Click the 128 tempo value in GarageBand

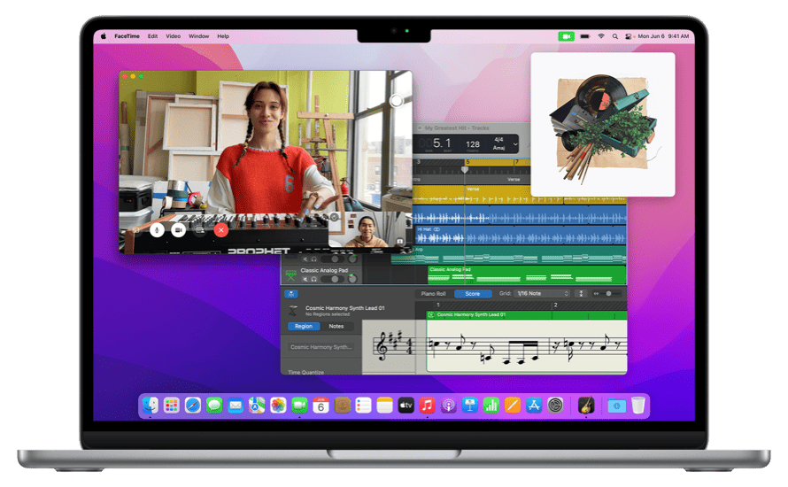pos(473,144)
